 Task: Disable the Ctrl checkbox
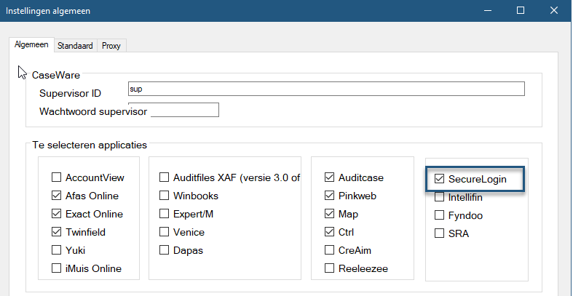pos(329,232)
